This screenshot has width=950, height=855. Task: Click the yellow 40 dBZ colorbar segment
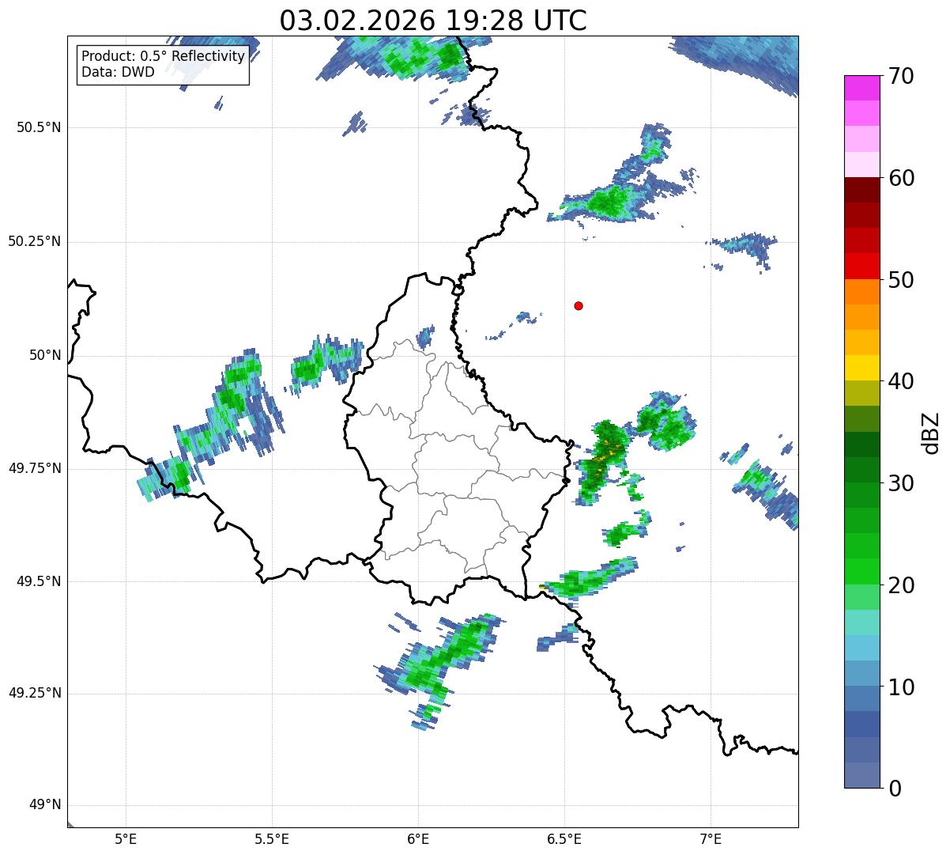tap(861, 369)
